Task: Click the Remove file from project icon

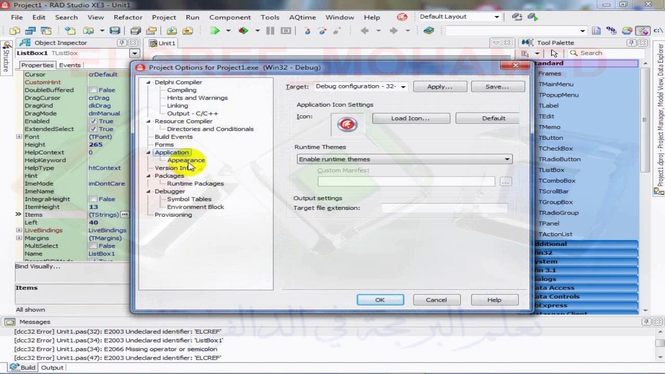Action: tap(188, 31)
